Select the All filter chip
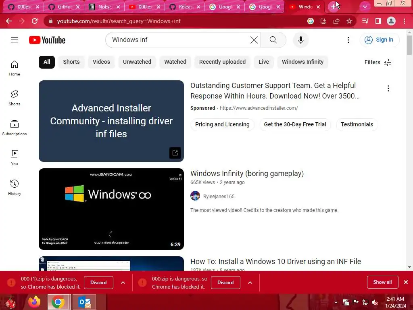413x310 pixels. tap(47, 62)
